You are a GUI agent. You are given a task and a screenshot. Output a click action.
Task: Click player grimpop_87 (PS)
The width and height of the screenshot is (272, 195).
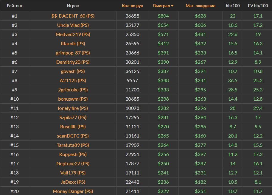pos(73,53)
